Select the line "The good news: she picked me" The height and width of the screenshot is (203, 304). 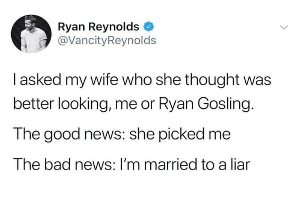tap(122, 134)
